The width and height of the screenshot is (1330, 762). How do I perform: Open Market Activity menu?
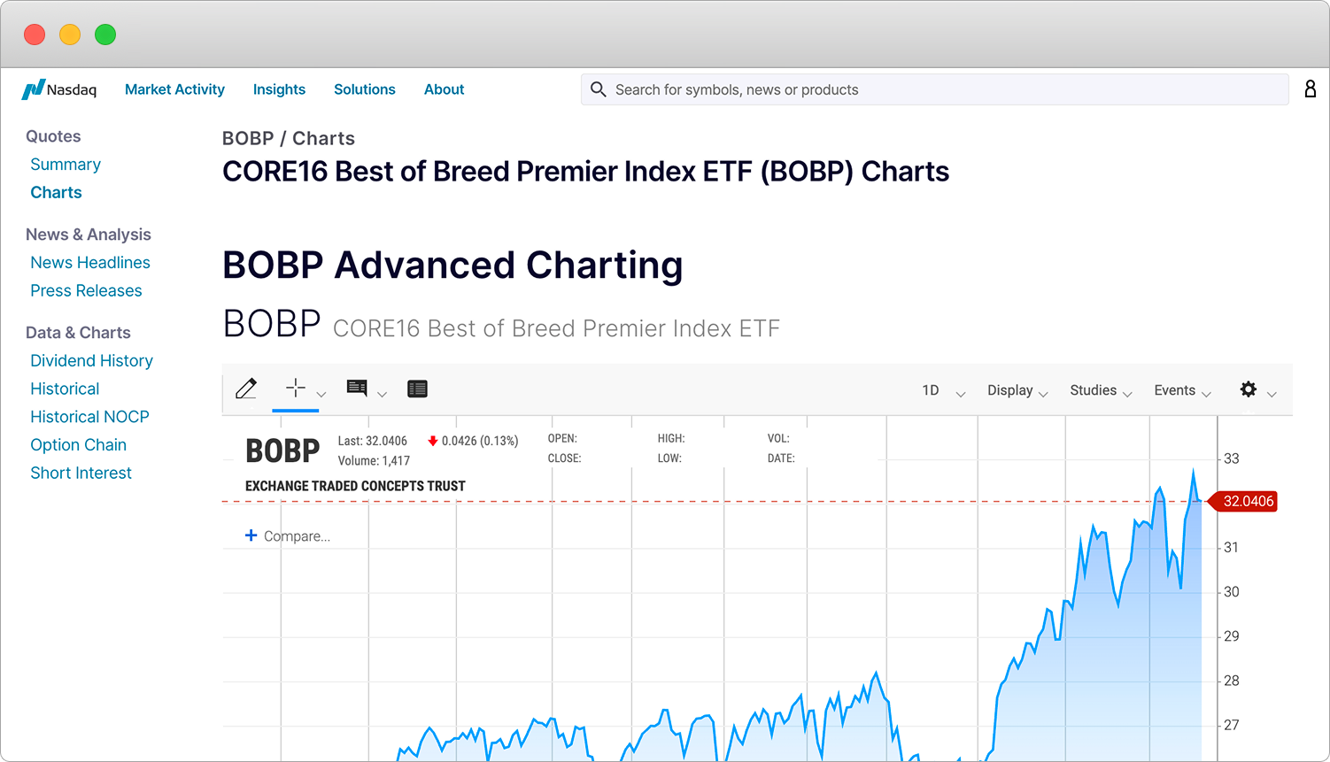(x=174, y=89)
